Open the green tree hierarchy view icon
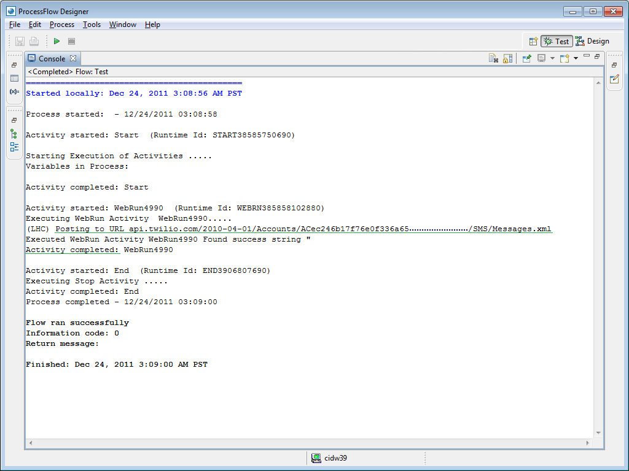Image resolution: width=629 pixels, height=471 pixels. 14,134
